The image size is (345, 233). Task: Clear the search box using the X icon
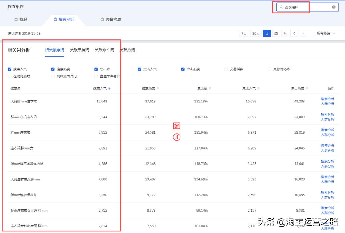click(x=334, y=7)
